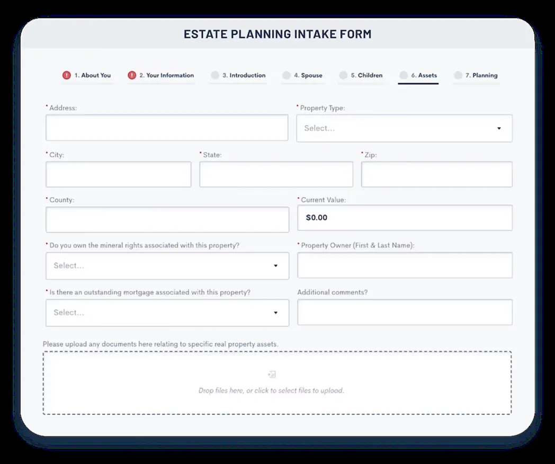Click the error badge on Your Information step
This screenshot has height=464, width=555.
pyautogui.click(x=131, y=75)
